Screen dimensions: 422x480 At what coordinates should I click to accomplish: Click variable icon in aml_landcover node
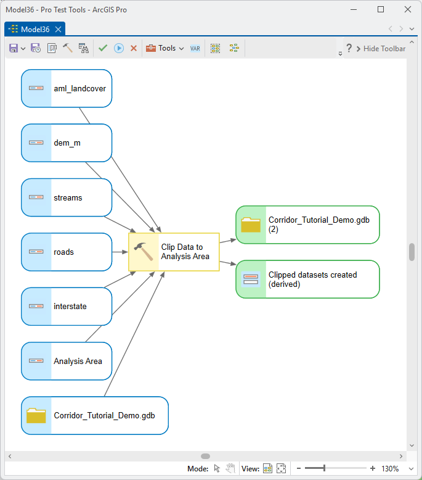point(36,88)
